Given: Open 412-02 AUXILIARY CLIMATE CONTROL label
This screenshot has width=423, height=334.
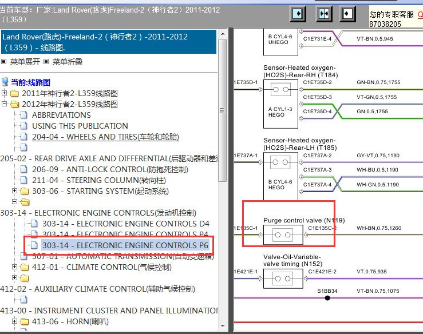Looking at the screenshot, I should (97, 289).
